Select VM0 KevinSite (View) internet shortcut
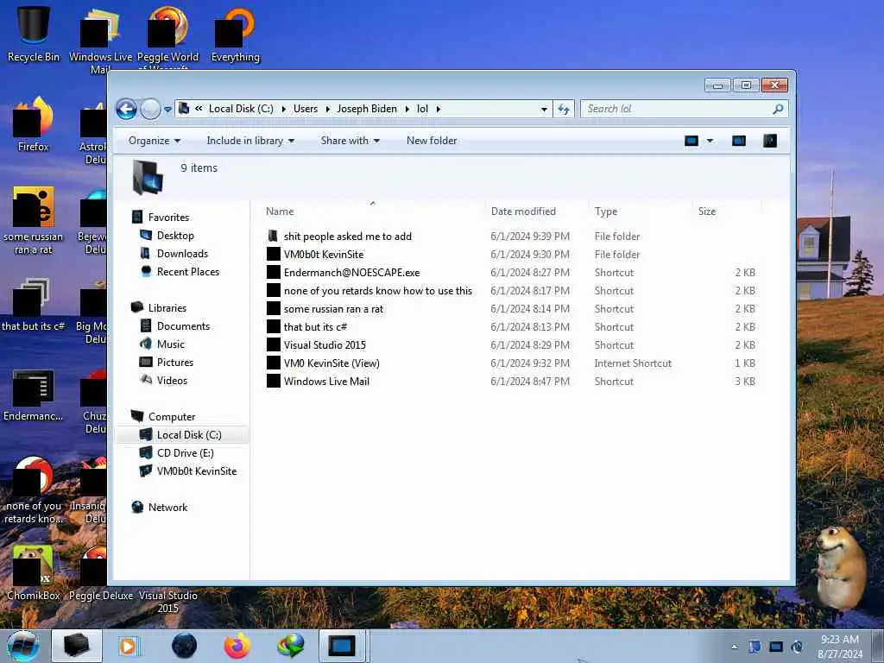Viewport: 884px width, 663px height. [331, 363]
